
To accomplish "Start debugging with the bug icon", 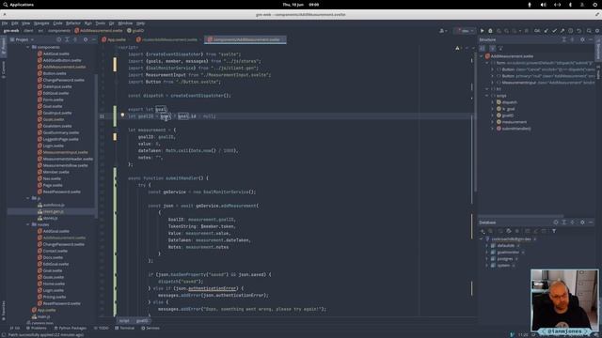I will [x=490, y=31].
